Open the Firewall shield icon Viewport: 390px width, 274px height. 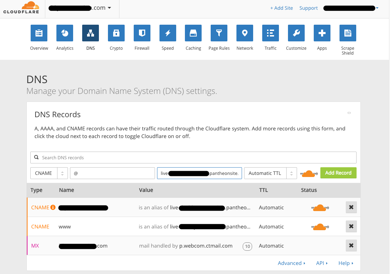pyautogui.click(x=142, y=33)
